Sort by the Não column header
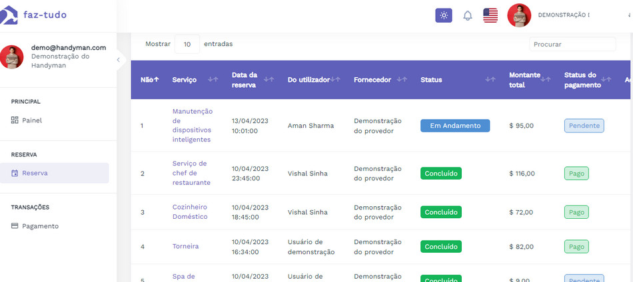The width and height of the screenshot is (633, 282). [x=150, y=80]
